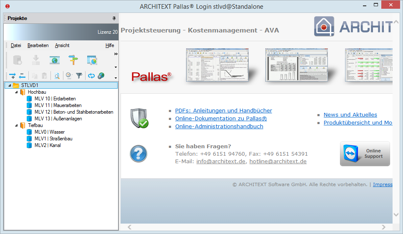
Task: Open Produktübersicht link
Action: 358,123
